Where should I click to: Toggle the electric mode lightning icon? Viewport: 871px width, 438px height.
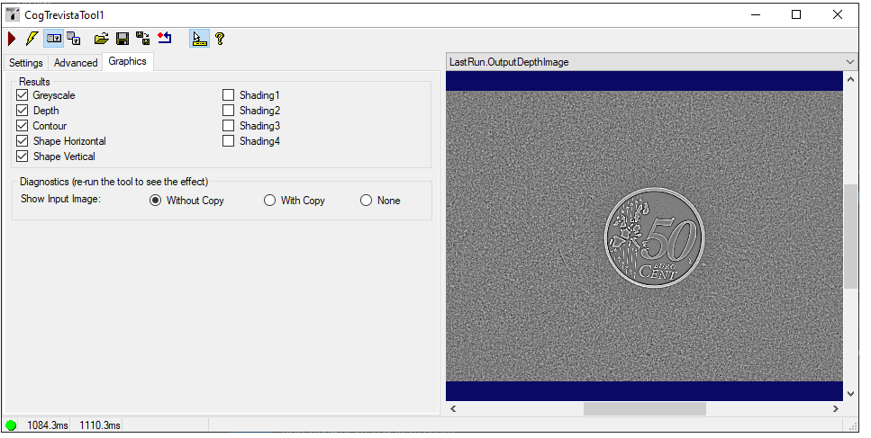click(32, 39)
